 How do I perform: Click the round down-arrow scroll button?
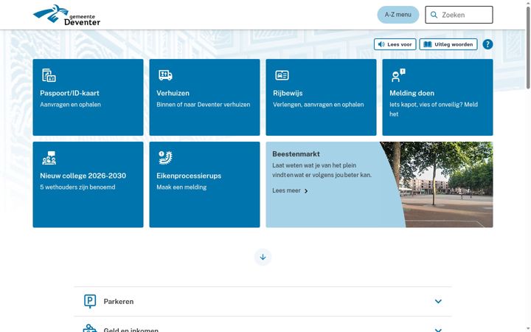pyautogui.click(x=263, y=257)
